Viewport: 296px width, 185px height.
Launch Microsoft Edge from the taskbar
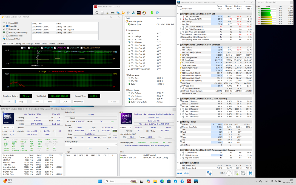click(162, 181)
